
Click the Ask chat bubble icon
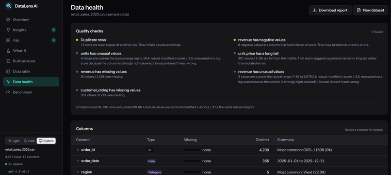[8, 40]
